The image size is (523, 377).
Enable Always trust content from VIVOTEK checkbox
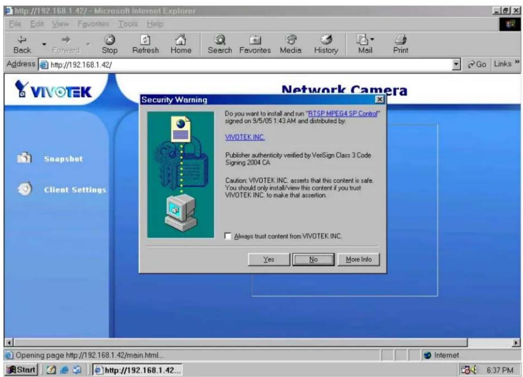pos(228,236)
